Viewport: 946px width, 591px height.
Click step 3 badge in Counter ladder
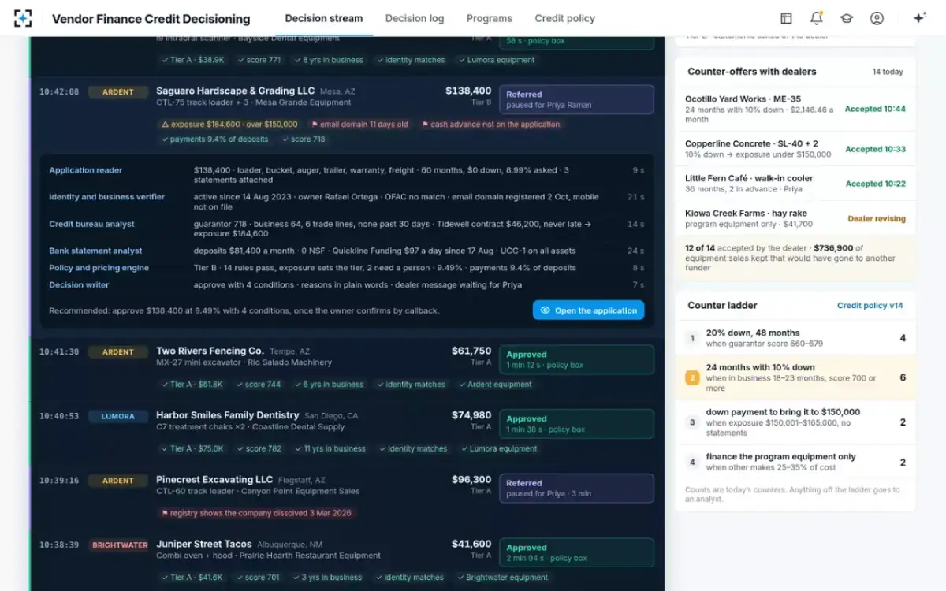tap(692, 422)
